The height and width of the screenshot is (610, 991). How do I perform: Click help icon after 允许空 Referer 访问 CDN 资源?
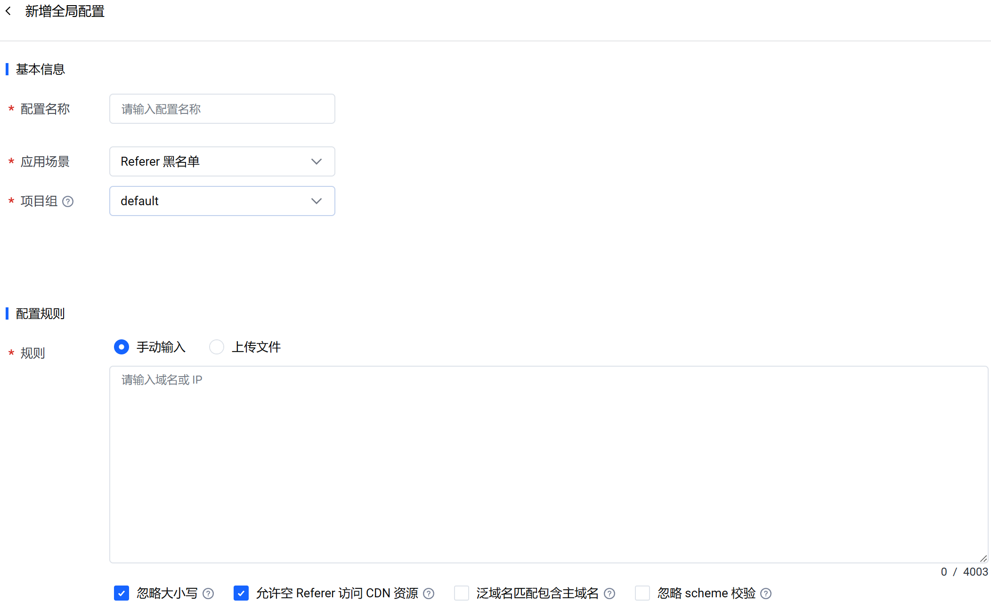point(429,594)
